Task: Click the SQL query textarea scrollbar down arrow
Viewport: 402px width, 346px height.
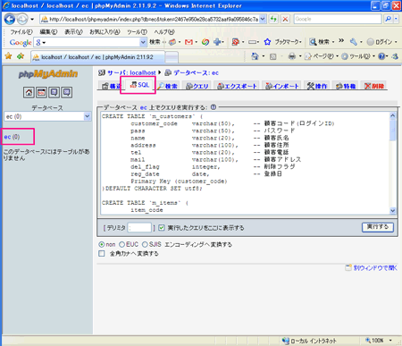Action: (x=393, y=210)
